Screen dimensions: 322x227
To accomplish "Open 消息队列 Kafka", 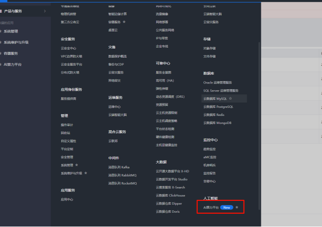I will [x=119, y=167].
